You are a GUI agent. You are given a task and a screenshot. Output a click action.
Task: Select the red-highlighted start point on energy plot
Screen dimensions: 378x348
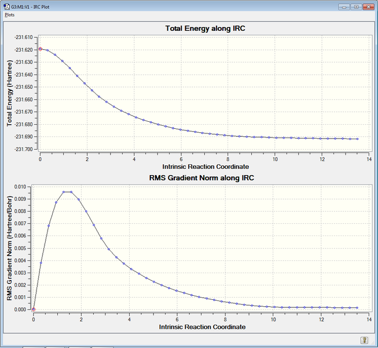pos(41,49)
